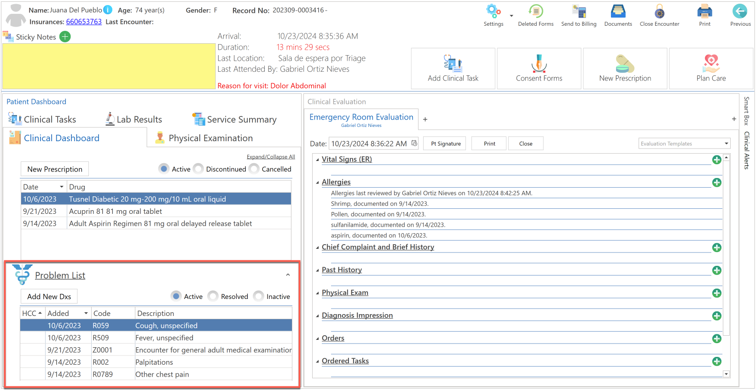Click the Print printer icon in top toolbar
The height and width of the screenshot is (390, 756).
point(704,11)
